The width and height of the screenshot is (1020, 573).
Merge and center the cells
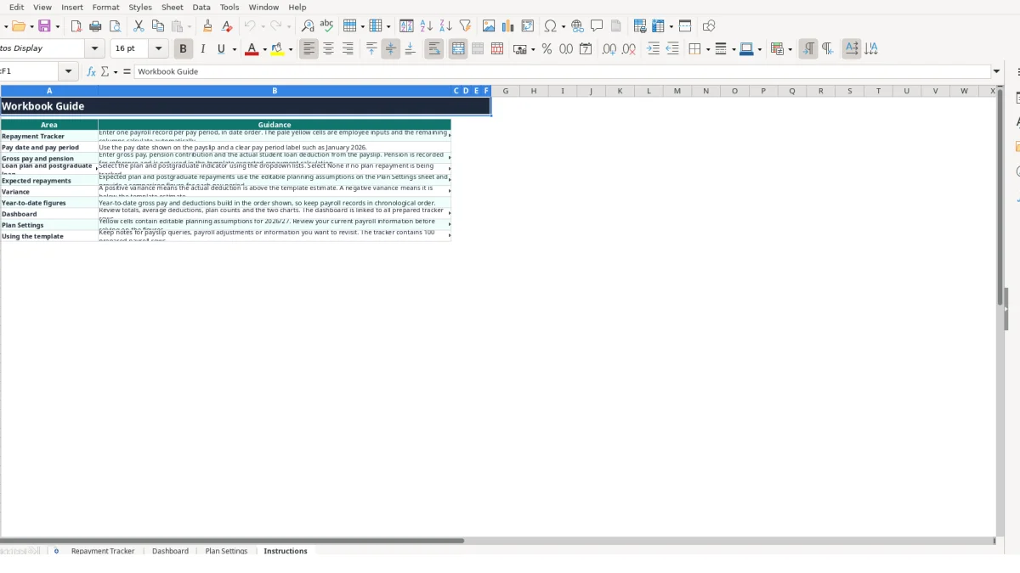pyautogui.click(x=458, y=49)
